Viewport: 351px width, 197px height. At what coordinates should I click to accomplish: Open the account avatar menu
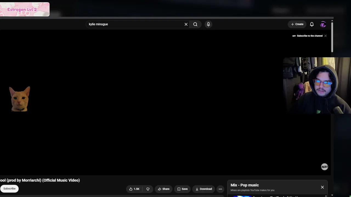pyautogui.click(x=323, y=24)
